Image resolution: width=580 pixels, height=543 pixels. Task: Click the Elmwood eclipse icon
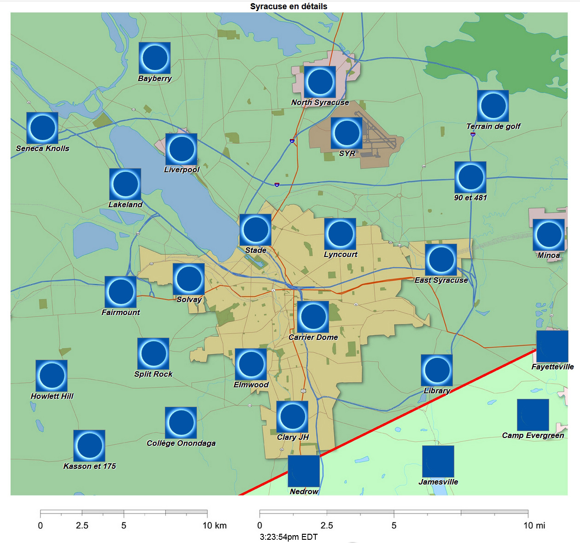point(251,364)
